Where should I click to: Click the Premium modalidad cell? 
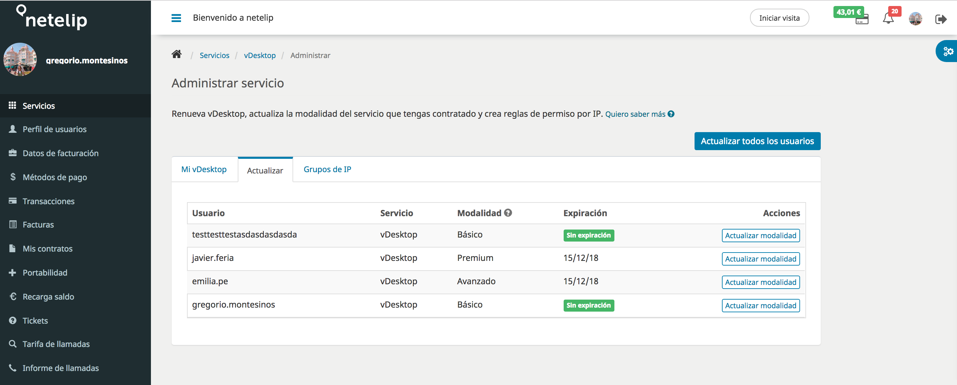[x=475, y=258]
